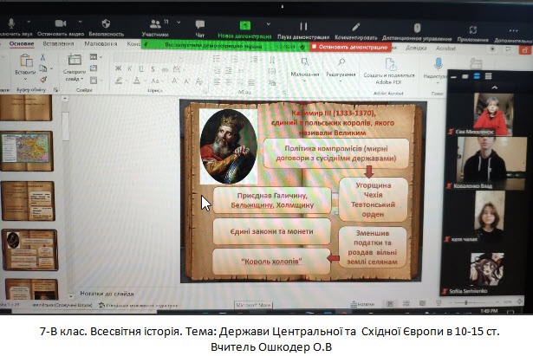This screenshot has height=356, width=533.
Task: Select the map slide thumbnail in slide panel
Action: click(26, 152)
